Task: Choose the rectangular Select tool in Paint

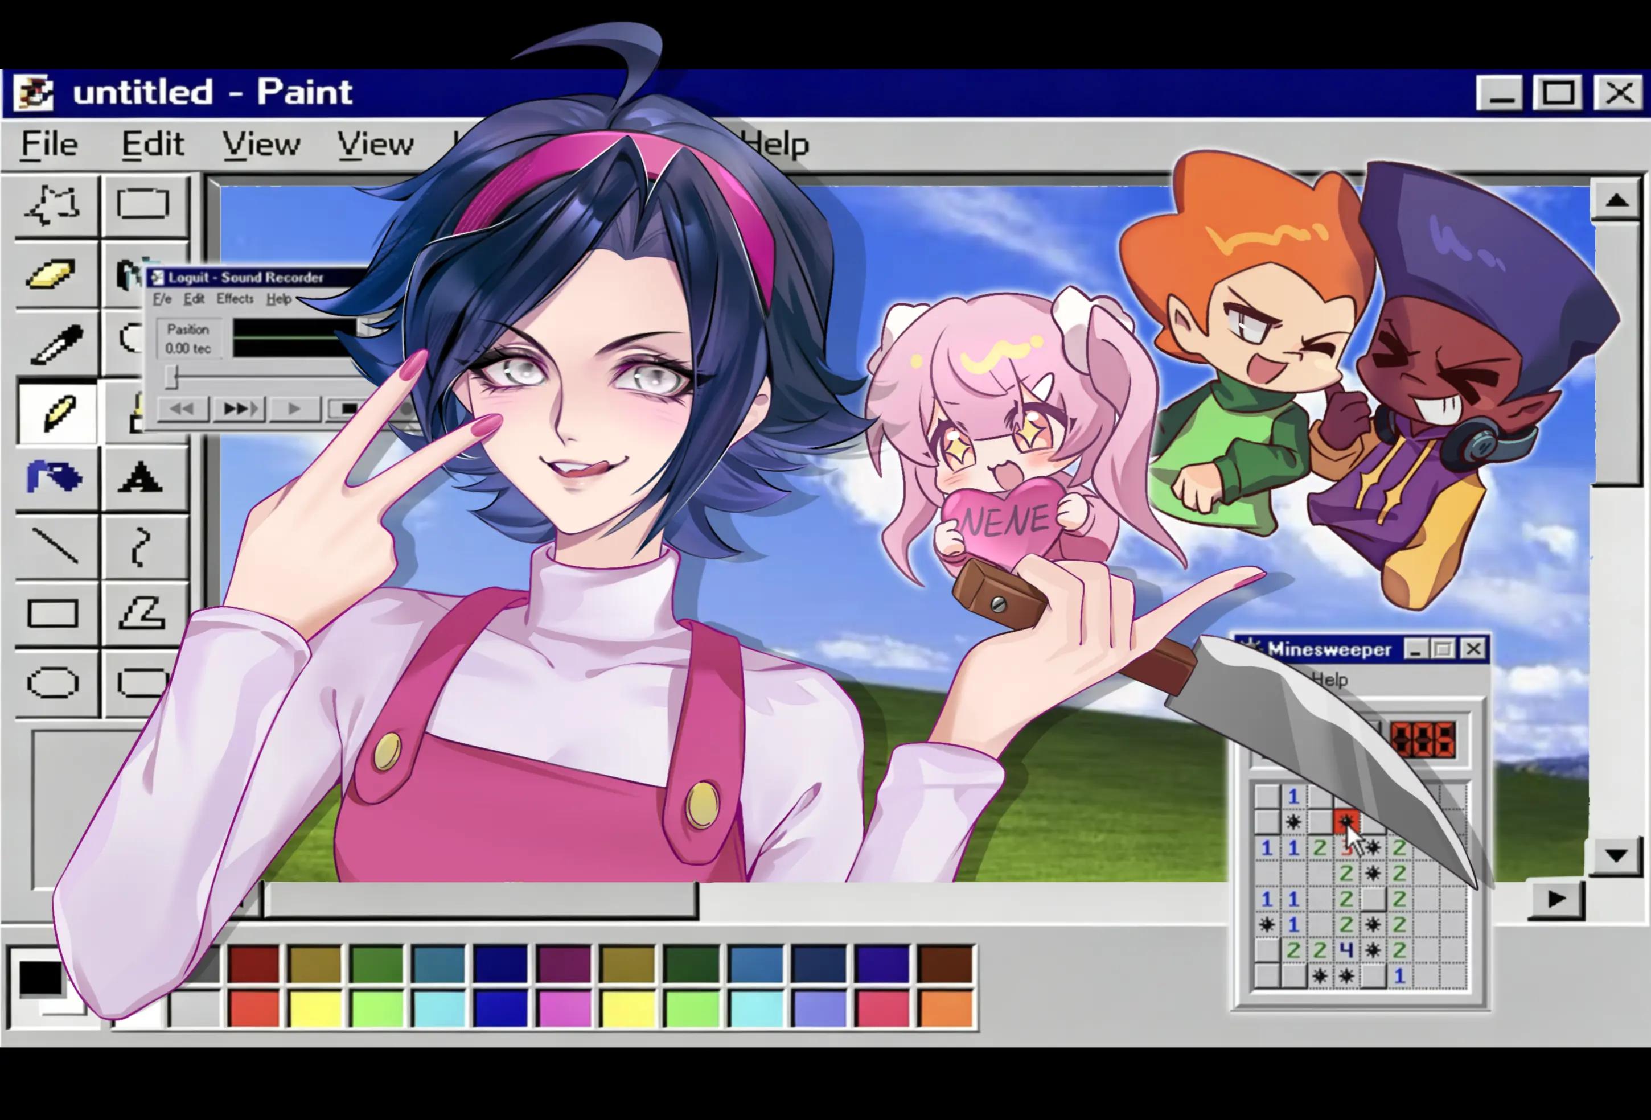Action: (143, 205)
